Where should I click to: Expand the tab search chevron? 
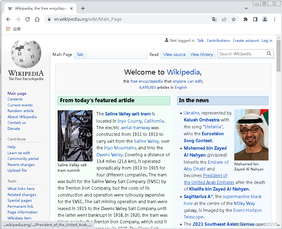point(246,8)
